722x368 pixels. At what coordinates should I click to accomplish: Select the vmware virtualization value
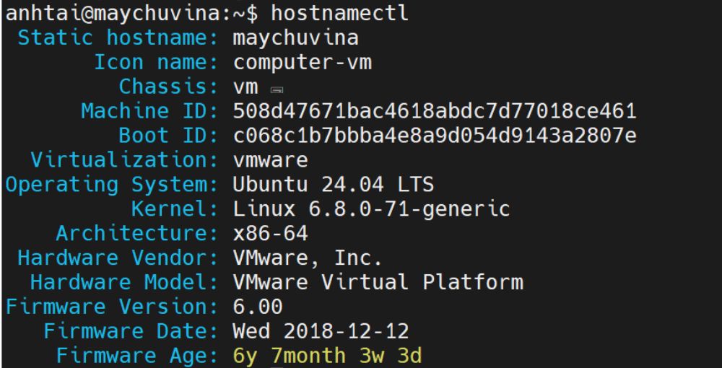point(270,160)
